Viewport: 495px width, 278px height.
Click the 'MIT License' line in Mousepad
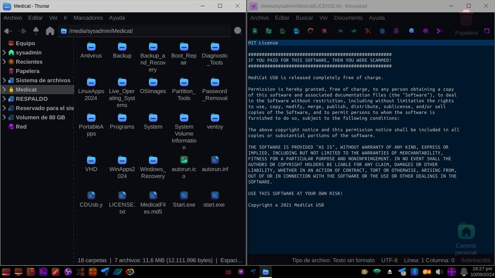click(x=263, y=43)
